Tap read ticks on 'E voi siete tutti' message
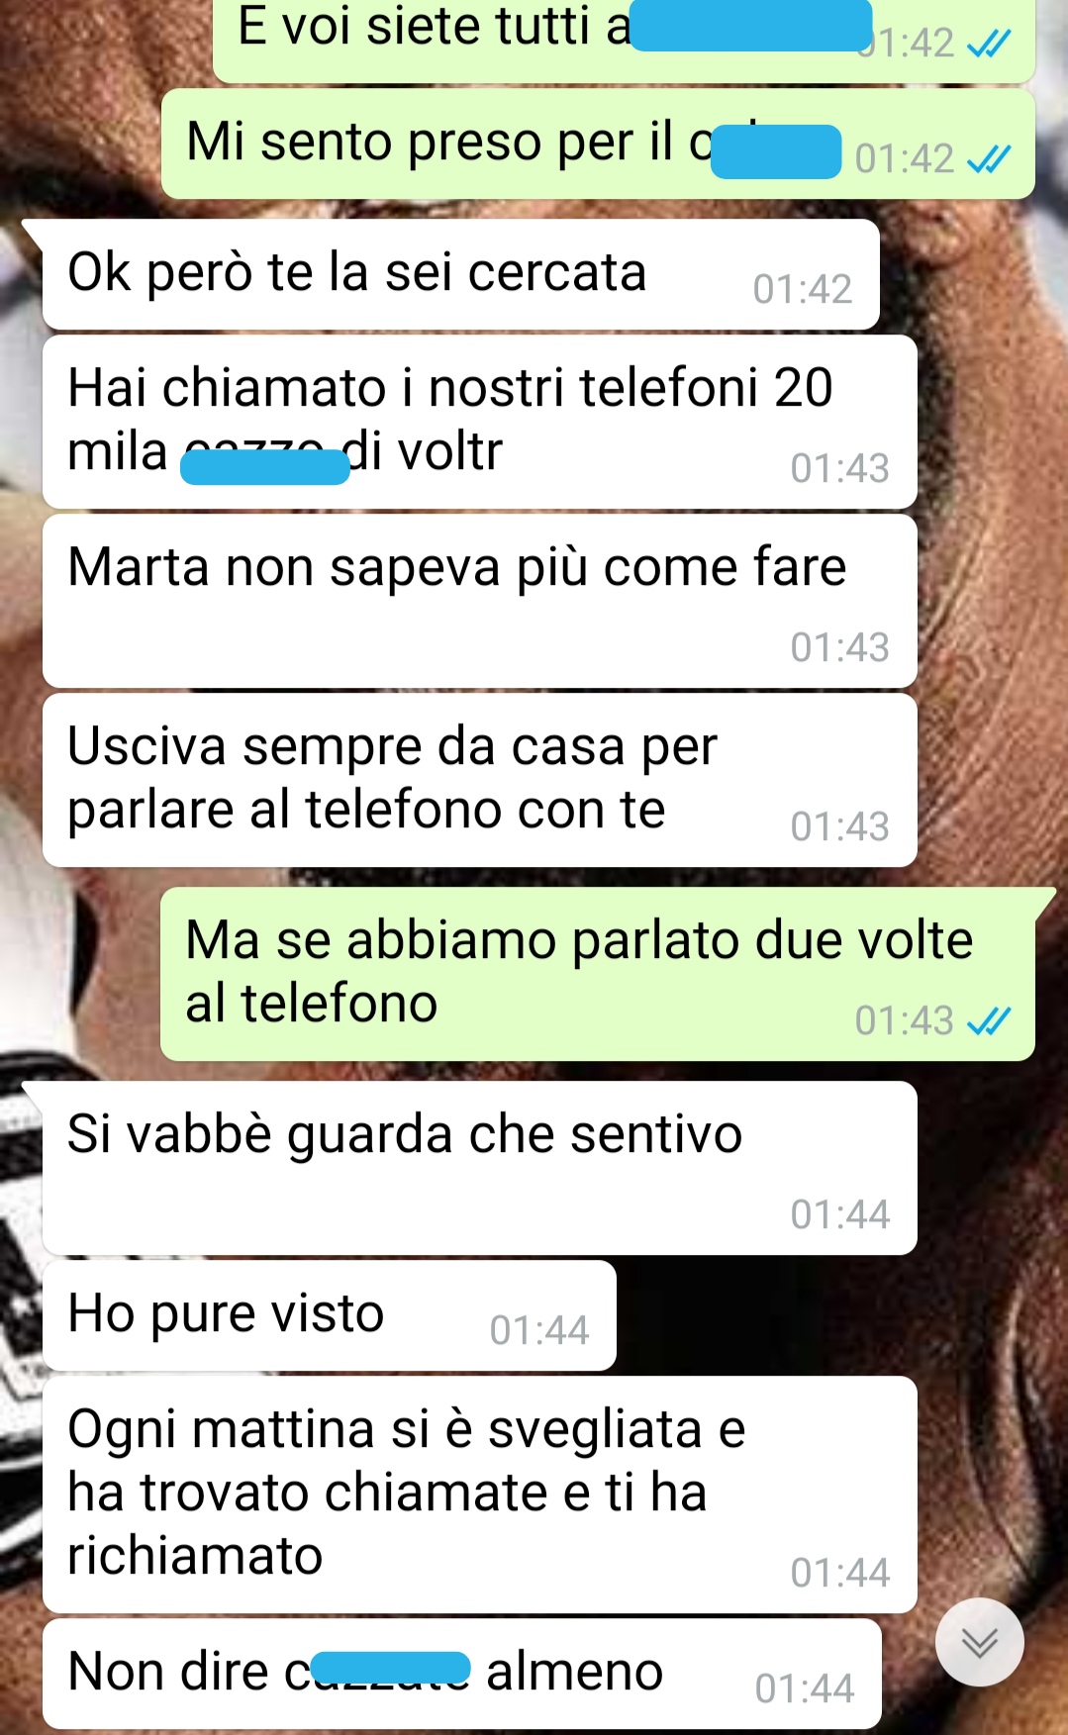The height and width of the screenshot is (1735, 1068). point(989,43)
